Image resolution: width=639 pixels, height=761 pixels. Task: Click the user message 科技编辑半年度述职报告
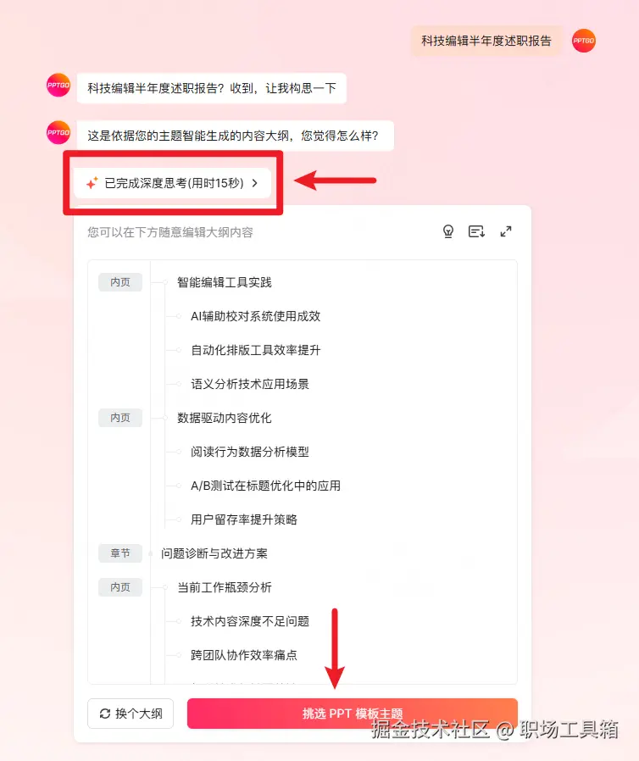coord(486,41)
